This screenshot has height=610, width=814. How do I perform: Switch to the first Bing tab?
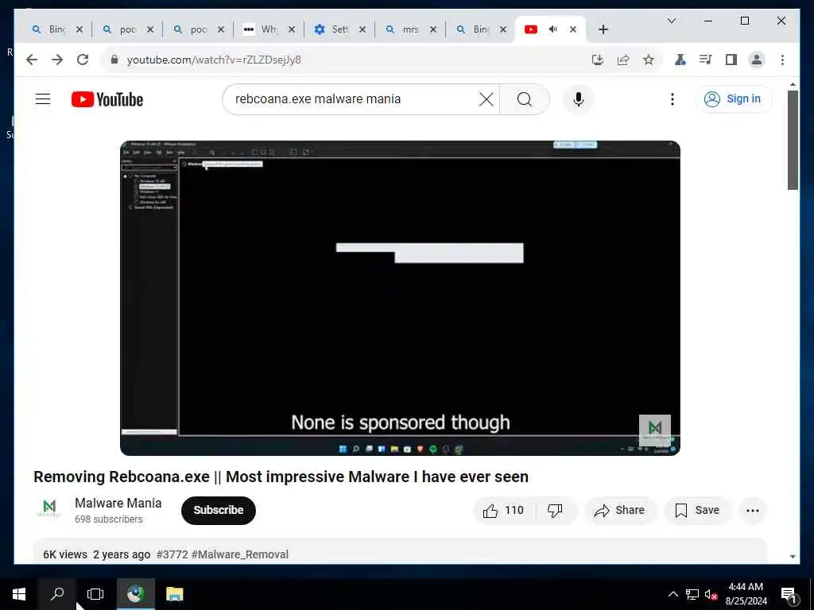point(56,29)
